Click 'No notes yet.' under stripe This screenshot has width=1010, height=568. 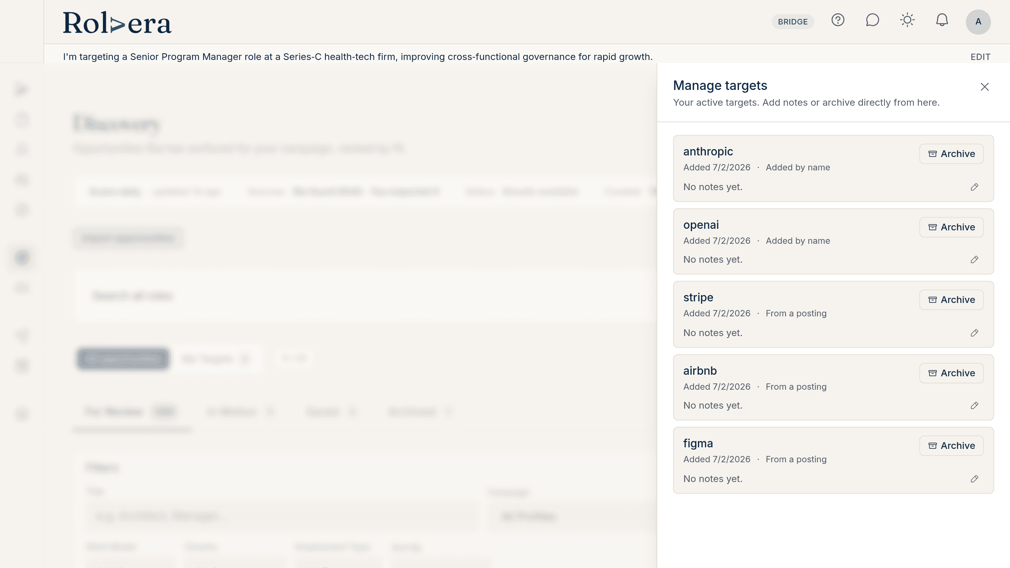pos(713,333)
